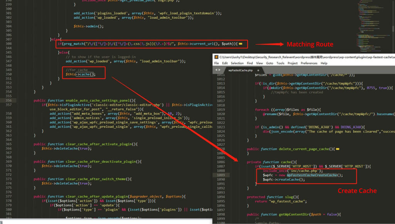Click the 'wpfc_load_plugin_textdomain' string on line 301
The height and width of the screenshot is (224, 395).
(x=187, y=13)
